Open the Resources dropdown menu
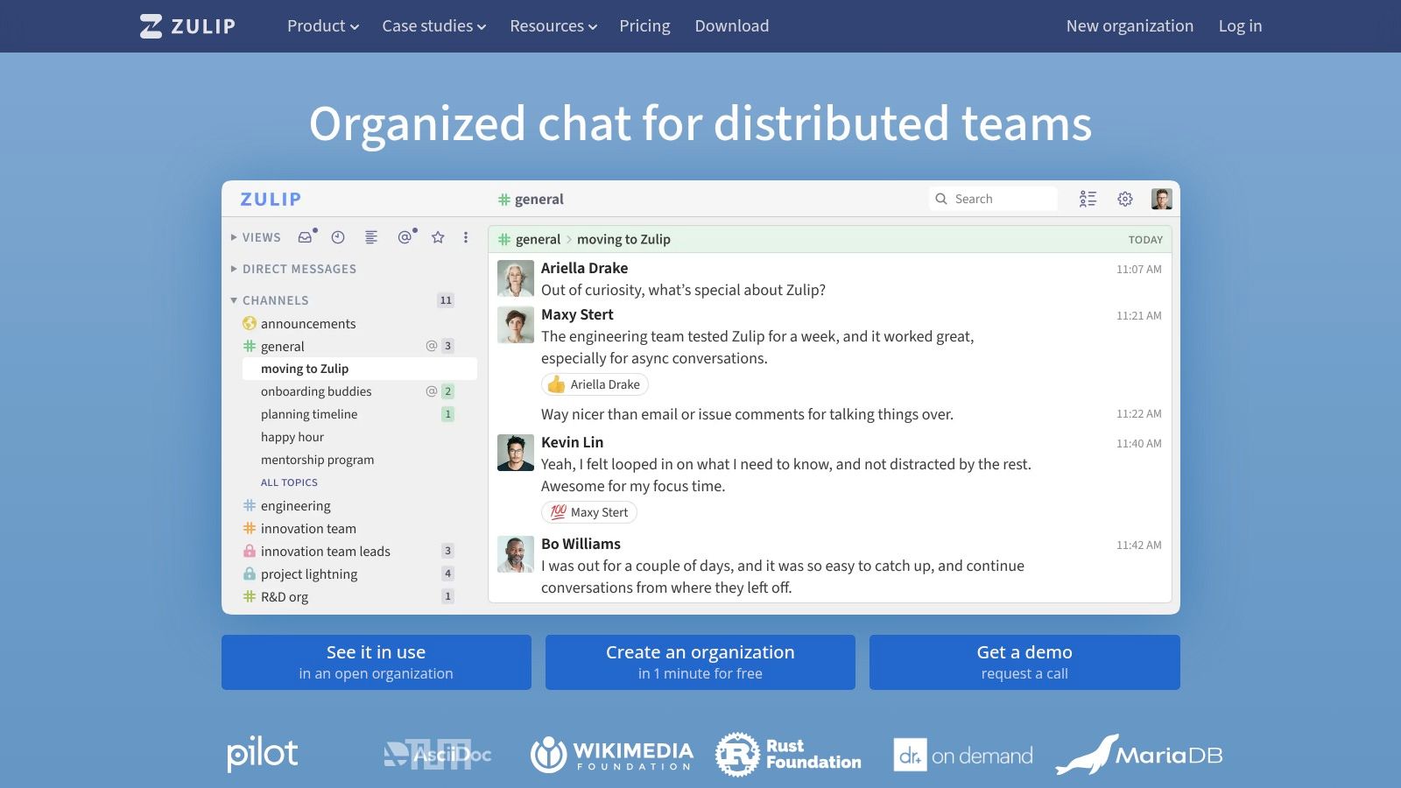The height and width of the screenshot is (788, 1401). pyautogui.click(x=553, y=26)
